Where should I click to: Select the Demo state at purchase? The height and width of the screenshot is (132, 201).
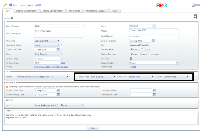coord(140,54)
